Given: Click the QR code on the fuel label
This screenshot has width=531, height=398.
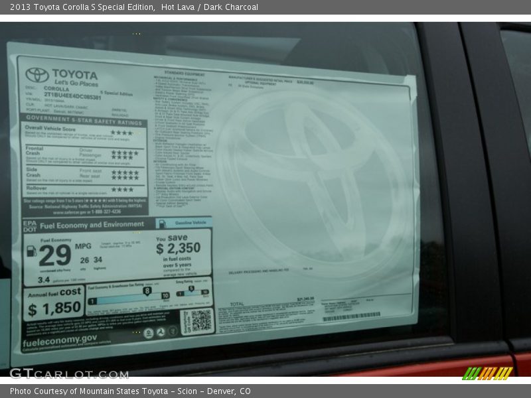Looking at the screenshot, I should click(x=201, y=321).
